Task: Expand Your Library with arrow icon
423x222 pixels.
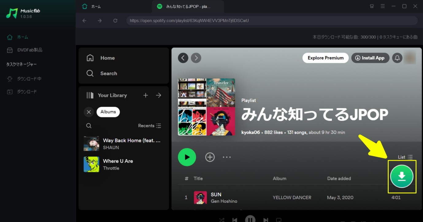Action: (159, 95)
